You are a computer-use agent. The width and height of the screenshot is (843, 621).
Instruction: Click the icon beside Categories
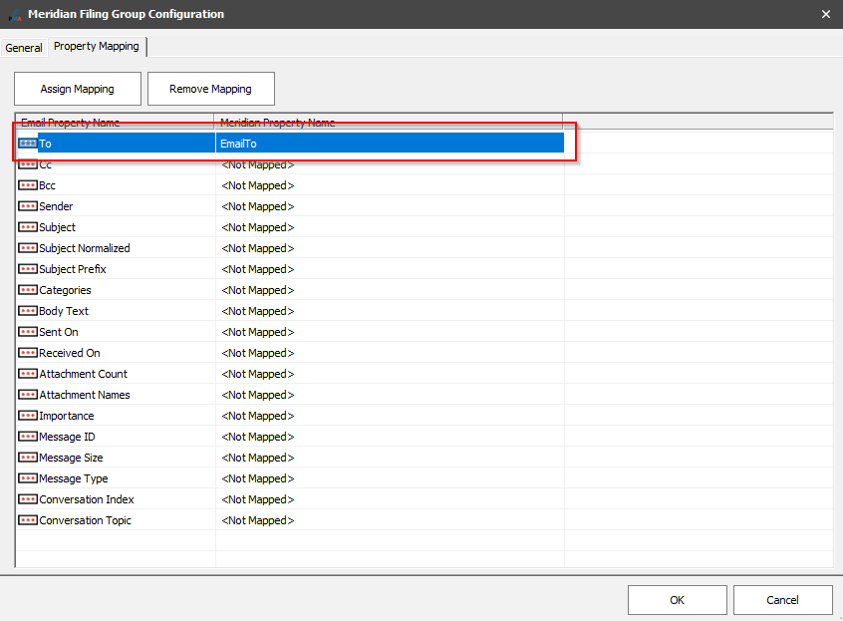pos(28,290)
